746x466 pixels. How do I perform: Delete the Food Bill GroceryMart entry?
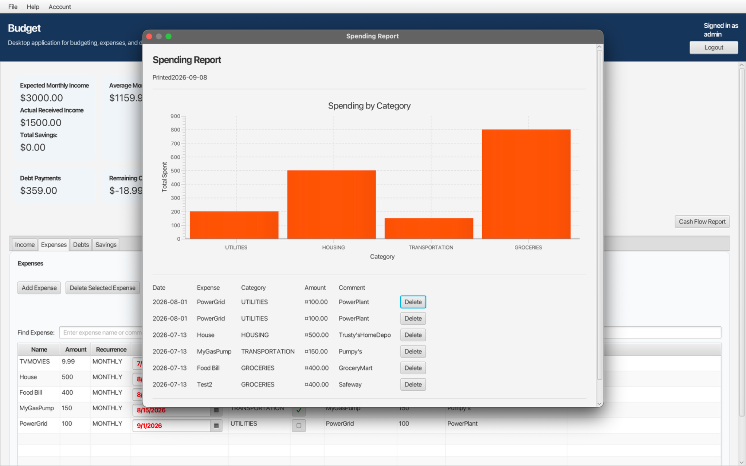[413, 368]
